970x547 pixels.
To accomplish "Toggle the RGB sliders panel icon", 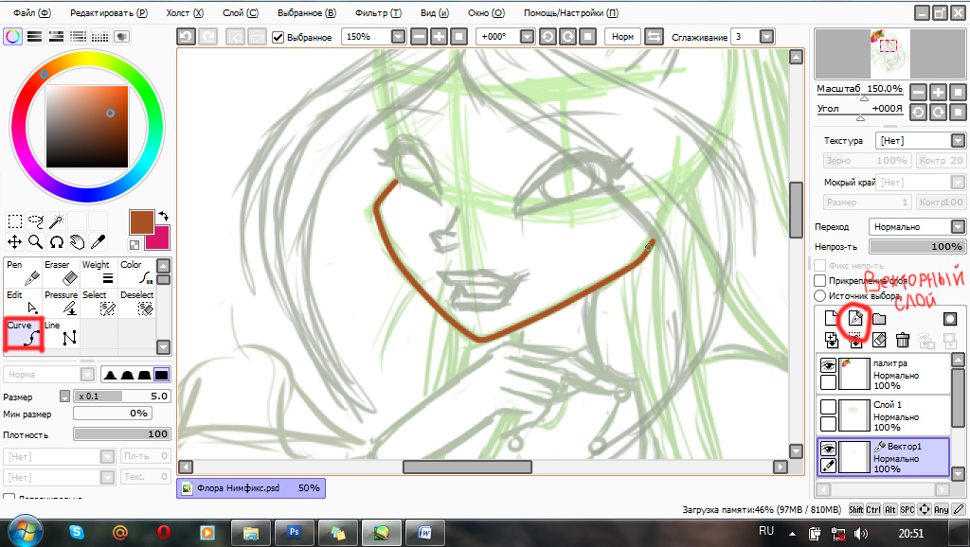I will (x=35, y=37).
